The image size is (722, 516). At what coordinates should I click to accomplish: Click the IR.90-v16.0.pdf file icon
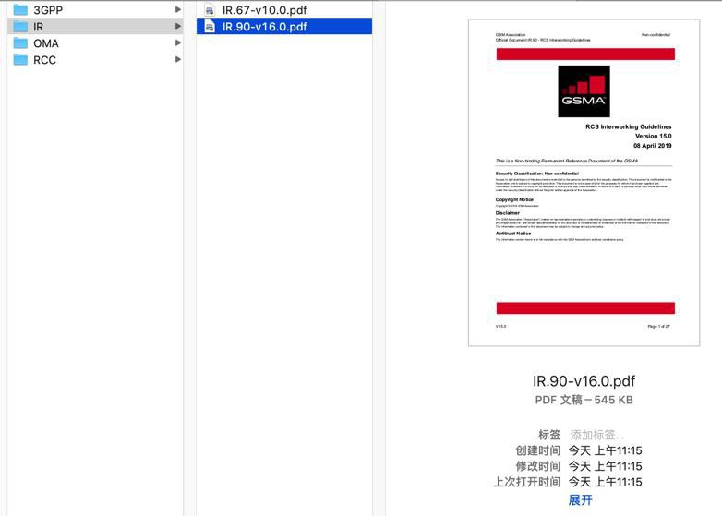pyautogui.click(x=210, y=27)
